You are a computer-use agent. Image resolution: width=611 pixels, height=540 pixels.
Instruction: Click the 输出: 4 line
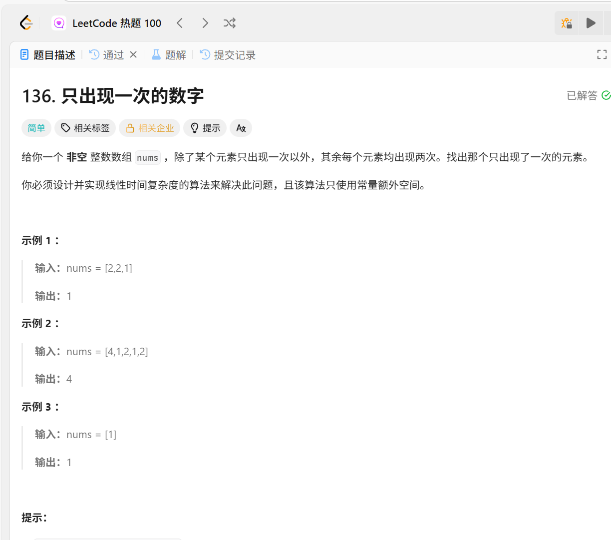(53, 379)
